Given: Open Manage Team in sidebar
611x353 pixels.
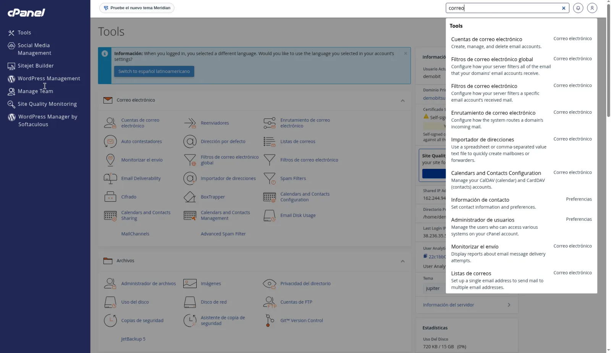Looking at the screenshot, I should 35,91.
